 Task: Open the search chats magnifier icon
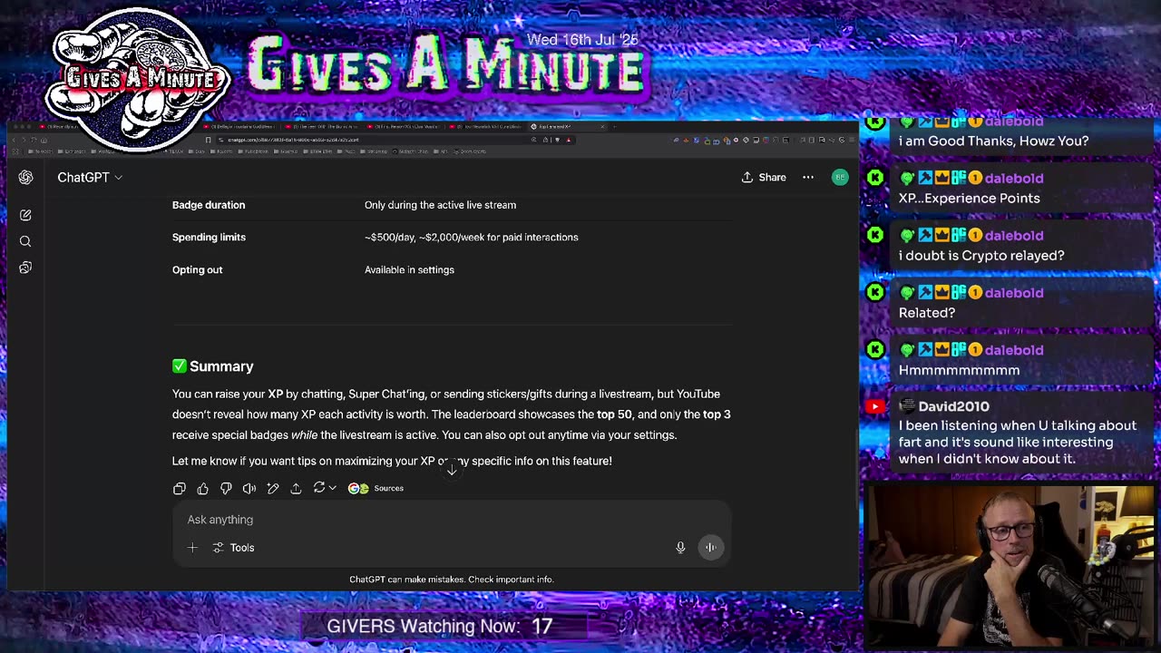(x=25, y=241)
